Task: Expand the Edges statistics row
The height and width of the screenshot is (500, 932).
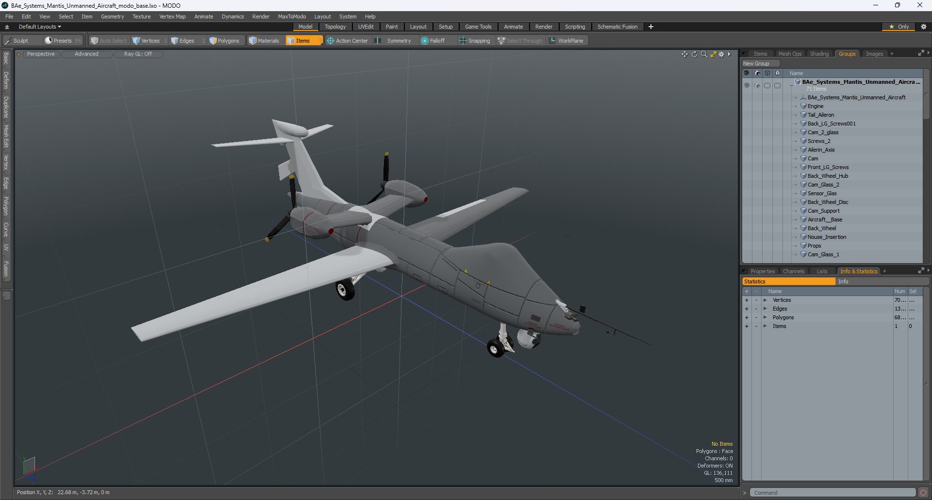Action: 766,309
